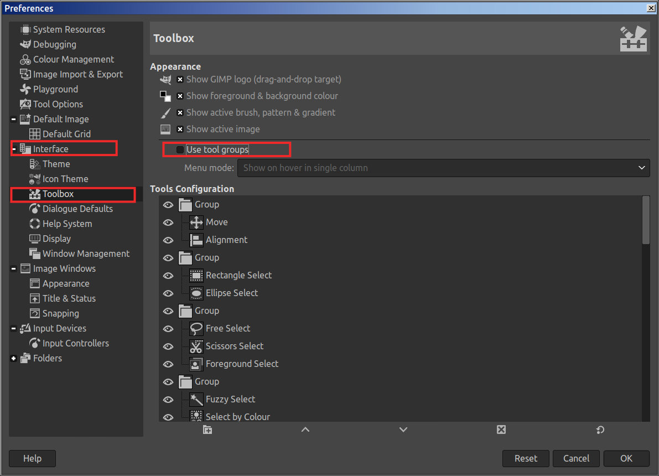
Task: Click the Rectangle Select tool icon
Action: pyautogui.click(x=196, y=275)
